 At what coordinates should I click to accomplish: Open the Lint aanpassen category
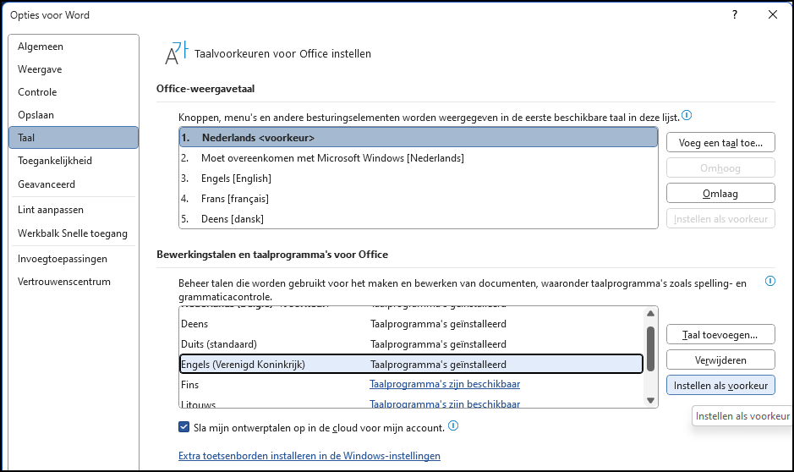pyautogui.click(x=74, y=210)
